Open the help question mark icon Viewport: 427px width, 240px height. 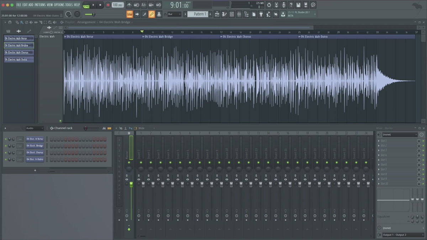point(291,5)
